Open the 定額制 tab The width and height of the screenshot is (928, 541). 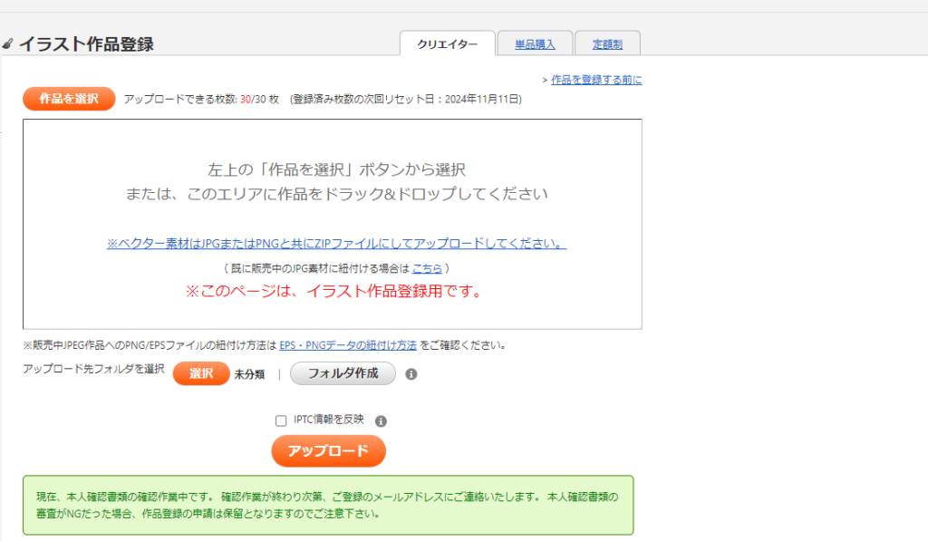point(607,43)
